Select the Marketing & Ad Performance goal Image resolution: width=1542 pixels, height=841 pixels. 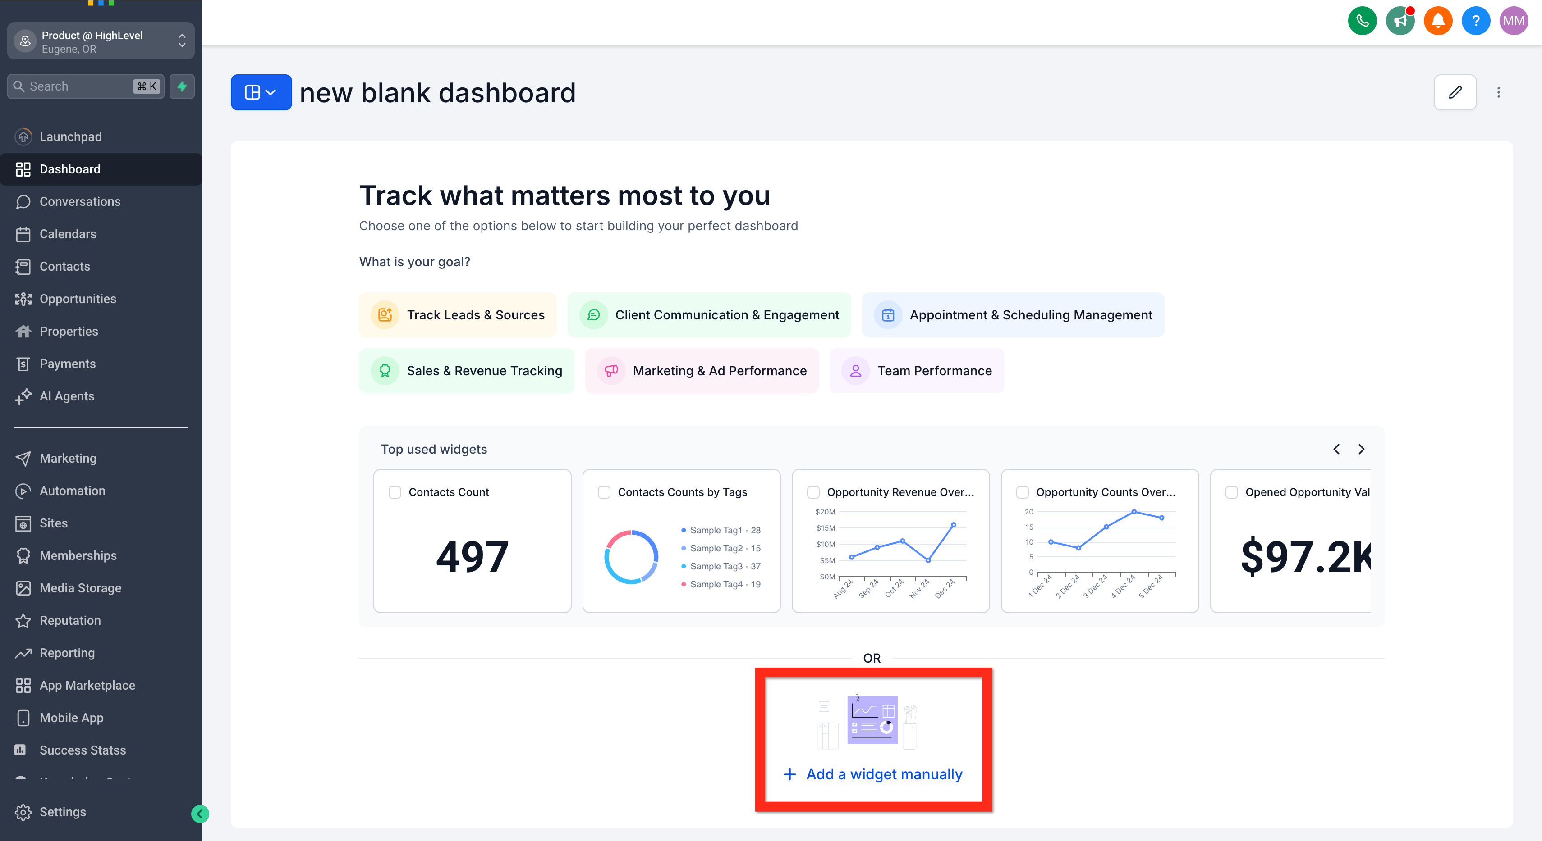[702, 371]
